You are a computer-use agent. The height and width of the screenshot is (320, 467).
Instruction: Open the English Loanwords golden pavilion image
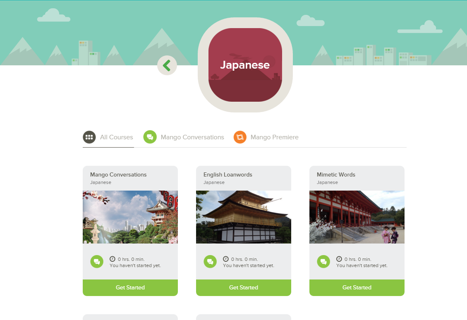click(x=244, y=217)
